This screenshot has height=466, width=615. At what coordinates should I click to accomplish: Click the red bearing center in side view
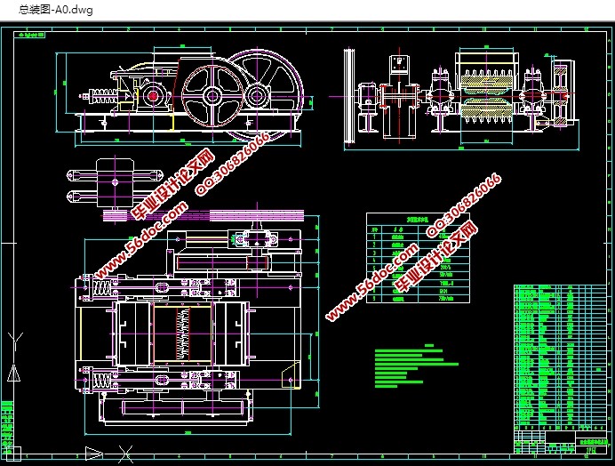pos(153,94)
